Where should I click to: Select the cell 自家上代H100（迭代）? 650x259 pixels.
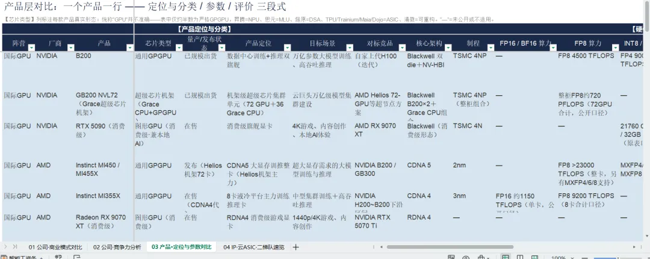pyautogui.click(x=376, y=60)
